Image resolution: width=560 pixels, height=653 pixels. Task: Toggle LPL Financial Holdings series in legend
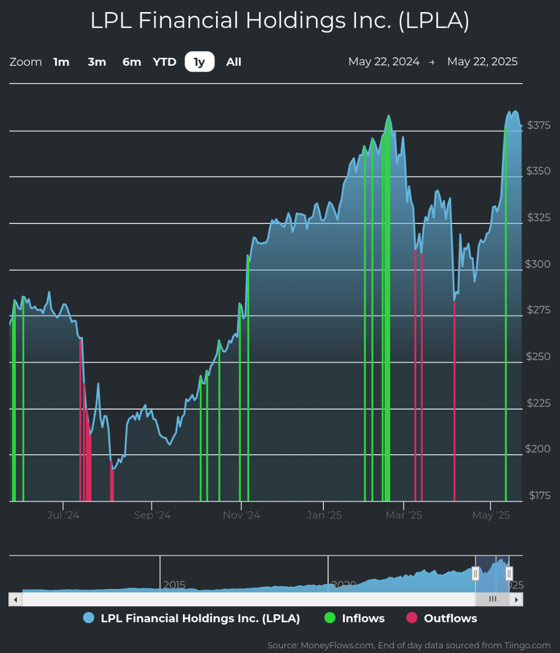click(x=192, y=618)
